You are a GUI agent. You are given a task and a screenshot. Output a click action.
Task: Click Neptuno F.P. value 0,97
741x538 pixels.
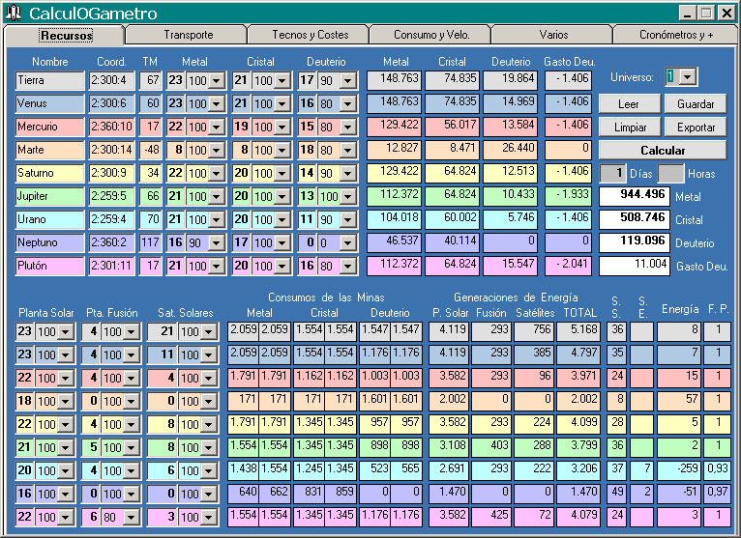717,494
